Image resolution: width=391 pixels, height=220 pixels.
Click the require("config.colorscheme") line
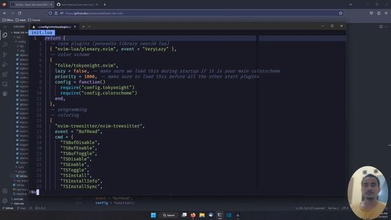[x=99, y=93]
